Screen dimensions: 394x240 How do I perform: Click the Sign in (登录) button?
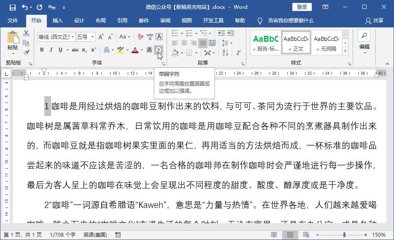302,7
